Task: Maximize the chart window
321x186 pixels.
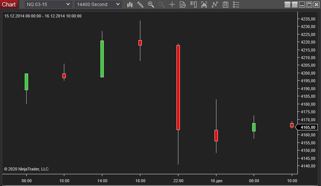Action: click(309, 5)
